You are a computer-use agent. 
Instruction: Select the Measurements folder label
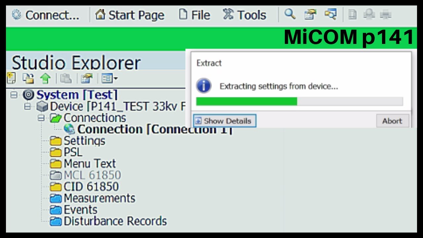(99, 198)
